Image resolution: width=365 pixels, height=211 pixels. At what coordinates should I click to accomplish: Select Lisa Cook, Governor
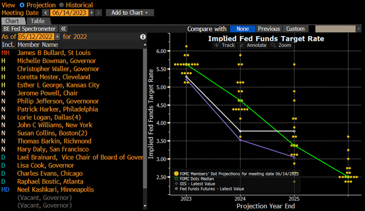(x=46, y=165)
